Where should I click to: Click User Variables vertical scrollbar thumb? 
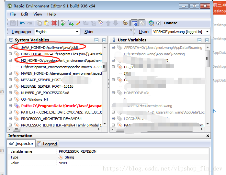[x=208, y=59]
